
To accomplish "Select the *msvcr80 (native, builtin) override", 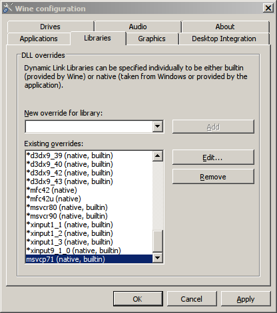I will pos(89,207).
